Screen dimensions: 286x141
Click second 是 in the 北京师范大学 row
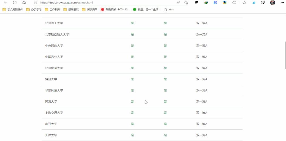[x=166, y=68]
